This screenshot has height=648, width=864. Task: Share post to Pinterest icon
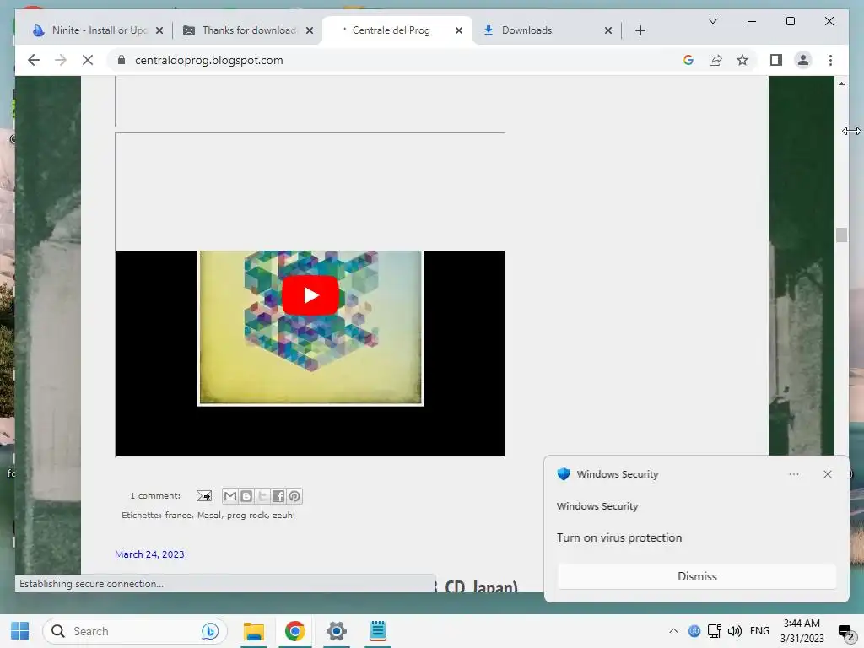click(x=294, y=496)
